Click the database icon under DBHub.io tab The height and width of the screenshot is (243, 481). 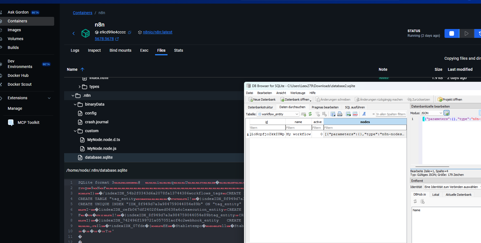point(422,202)
